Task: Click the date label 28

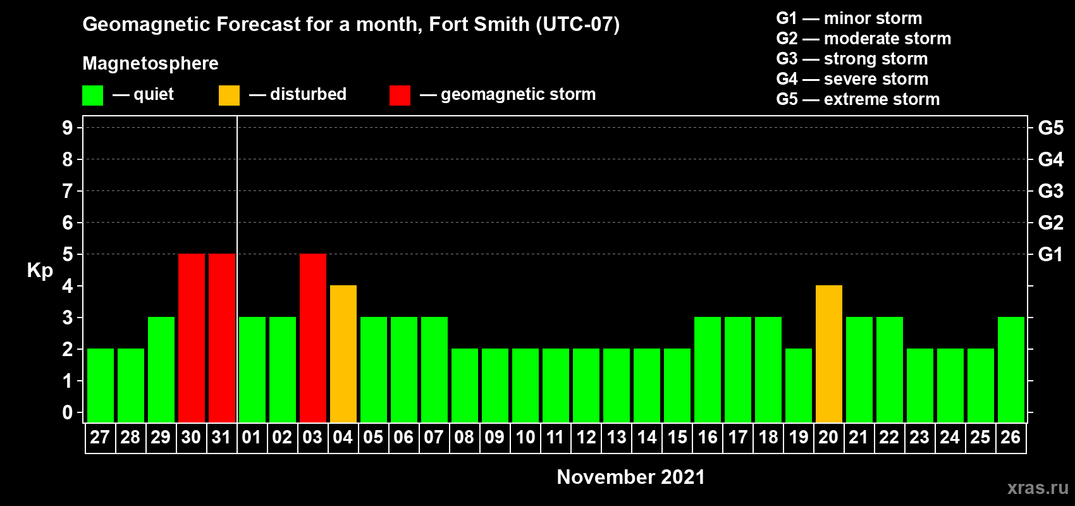Action: (x=130, y=437)
